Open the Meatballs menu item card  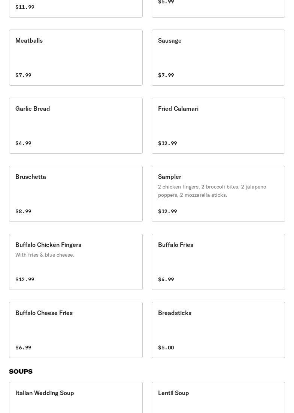tap(76, 57)
